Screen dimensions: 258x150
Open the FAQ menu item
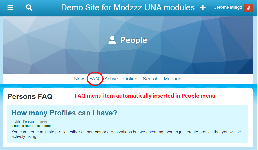pos(94,79)
